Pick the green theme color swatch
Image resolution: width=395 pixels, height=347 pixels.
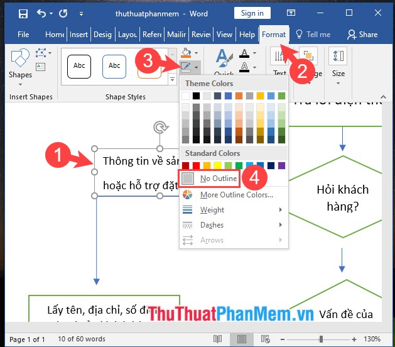(x=281, y=96)
